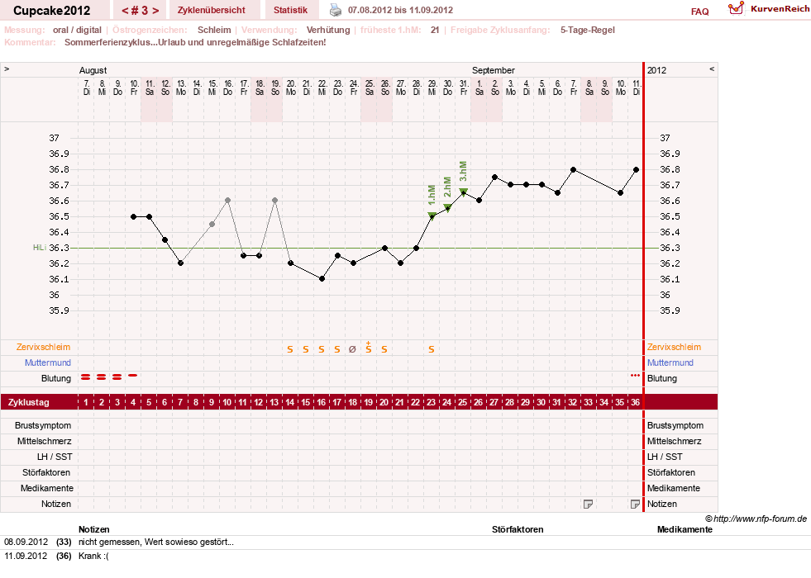This screenshot has height=578, width=811.
Task: Click the printer icon beside the date range
Action: (x=336, y=10)
